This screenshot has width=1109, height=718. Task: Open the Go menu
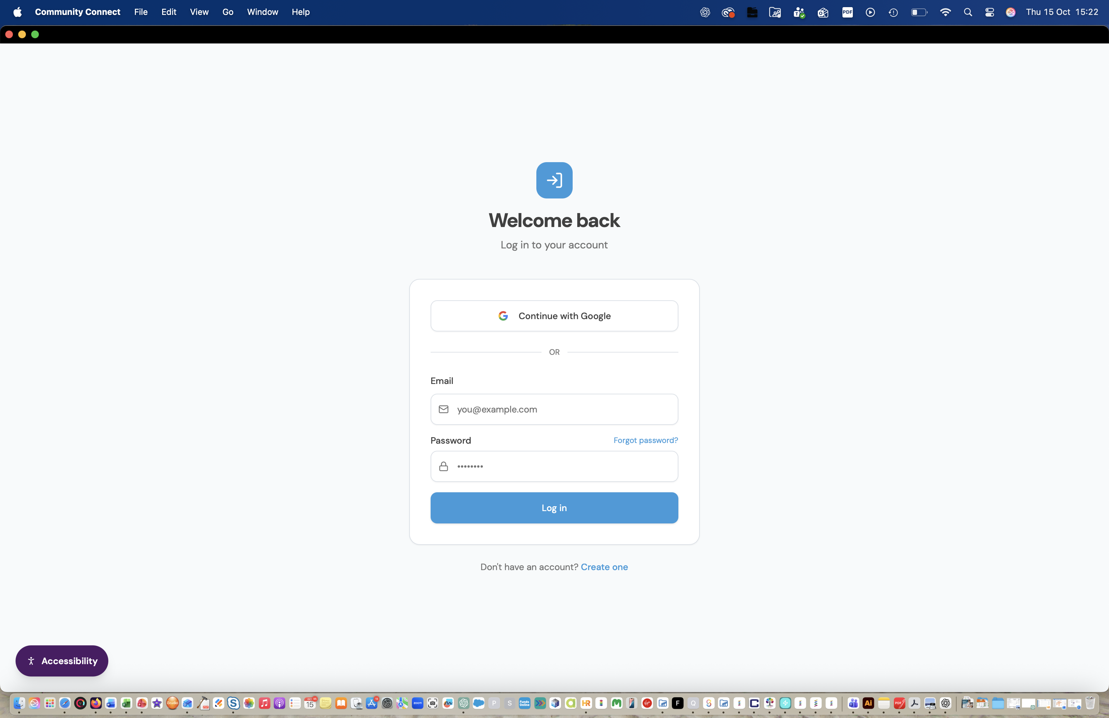[x=228, y=12]
